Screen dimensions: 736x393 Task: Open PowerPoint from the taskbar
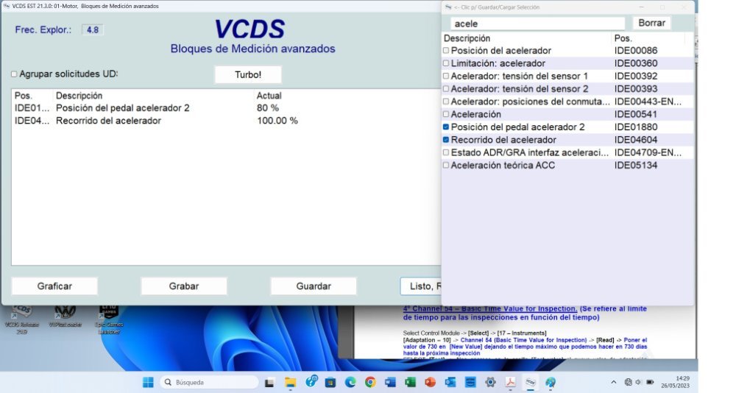pyautogui.click(x=430, y=382)
